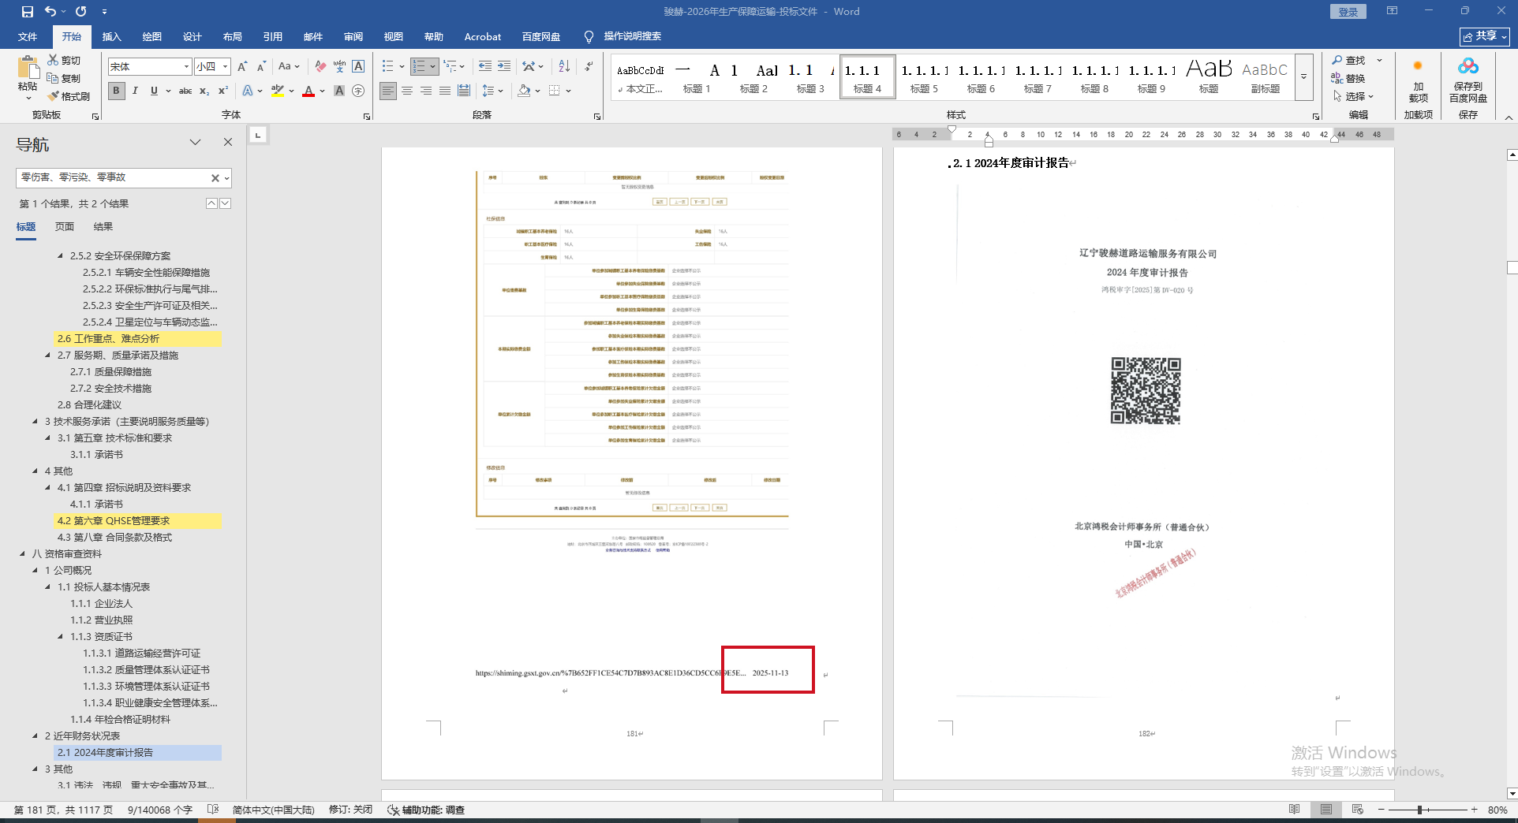Increase font size with the A-up icon
1518x823 pixels.
click(242, 66)
